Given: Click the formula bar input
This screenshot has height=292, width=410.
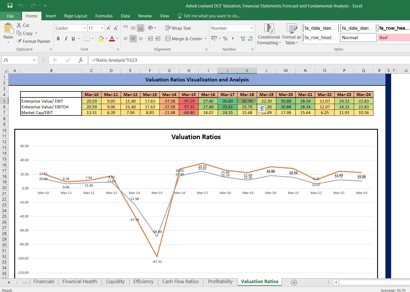Looking at the screenshot, I should [249, 60].
